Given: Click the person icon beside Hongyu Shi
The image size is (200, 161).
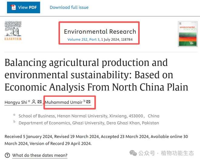Looking at the screenshot, I should (x=34, y=102).
